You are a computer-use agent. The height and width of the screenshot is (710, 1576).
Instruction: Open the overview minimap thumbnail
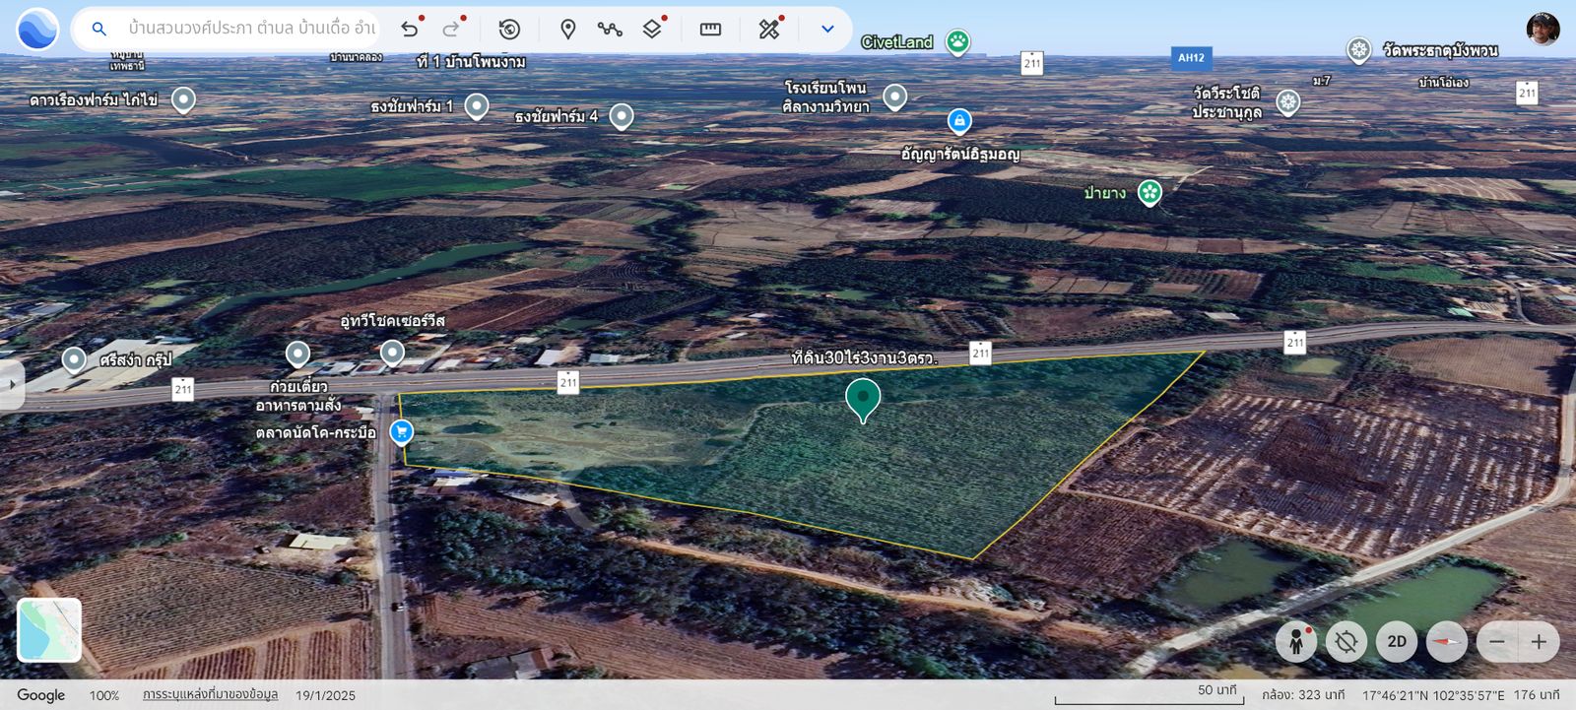tap(49, 630)
